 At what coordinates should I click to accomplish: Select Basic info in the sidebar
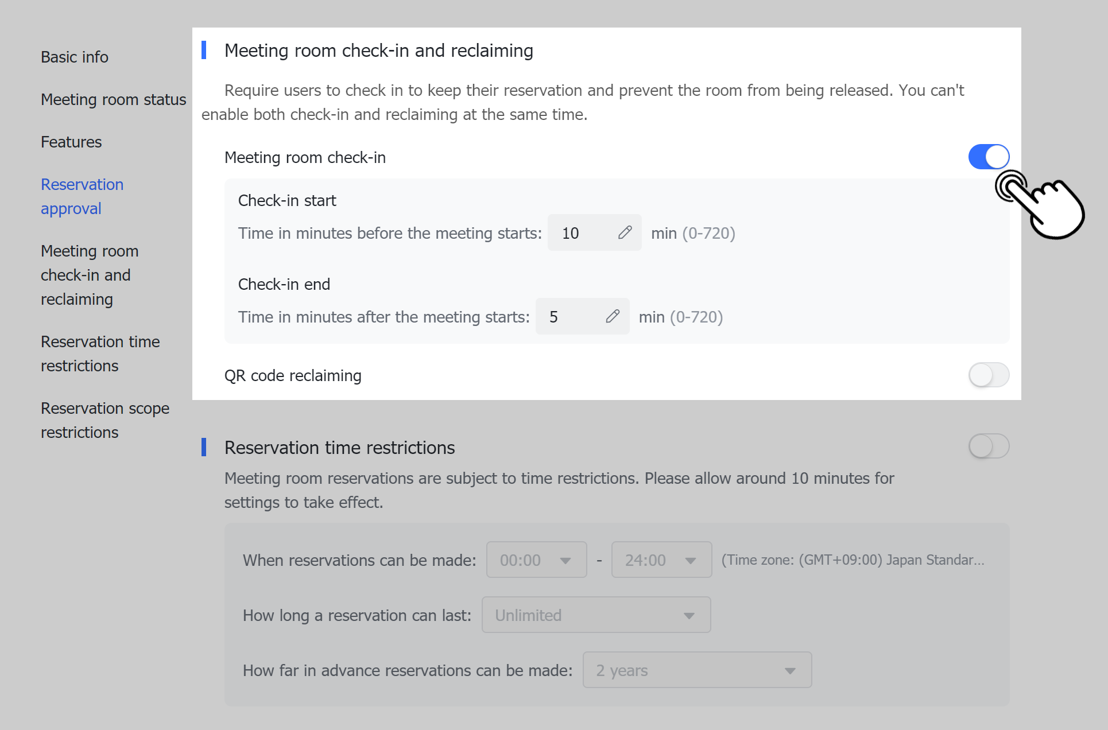point(74,57)
